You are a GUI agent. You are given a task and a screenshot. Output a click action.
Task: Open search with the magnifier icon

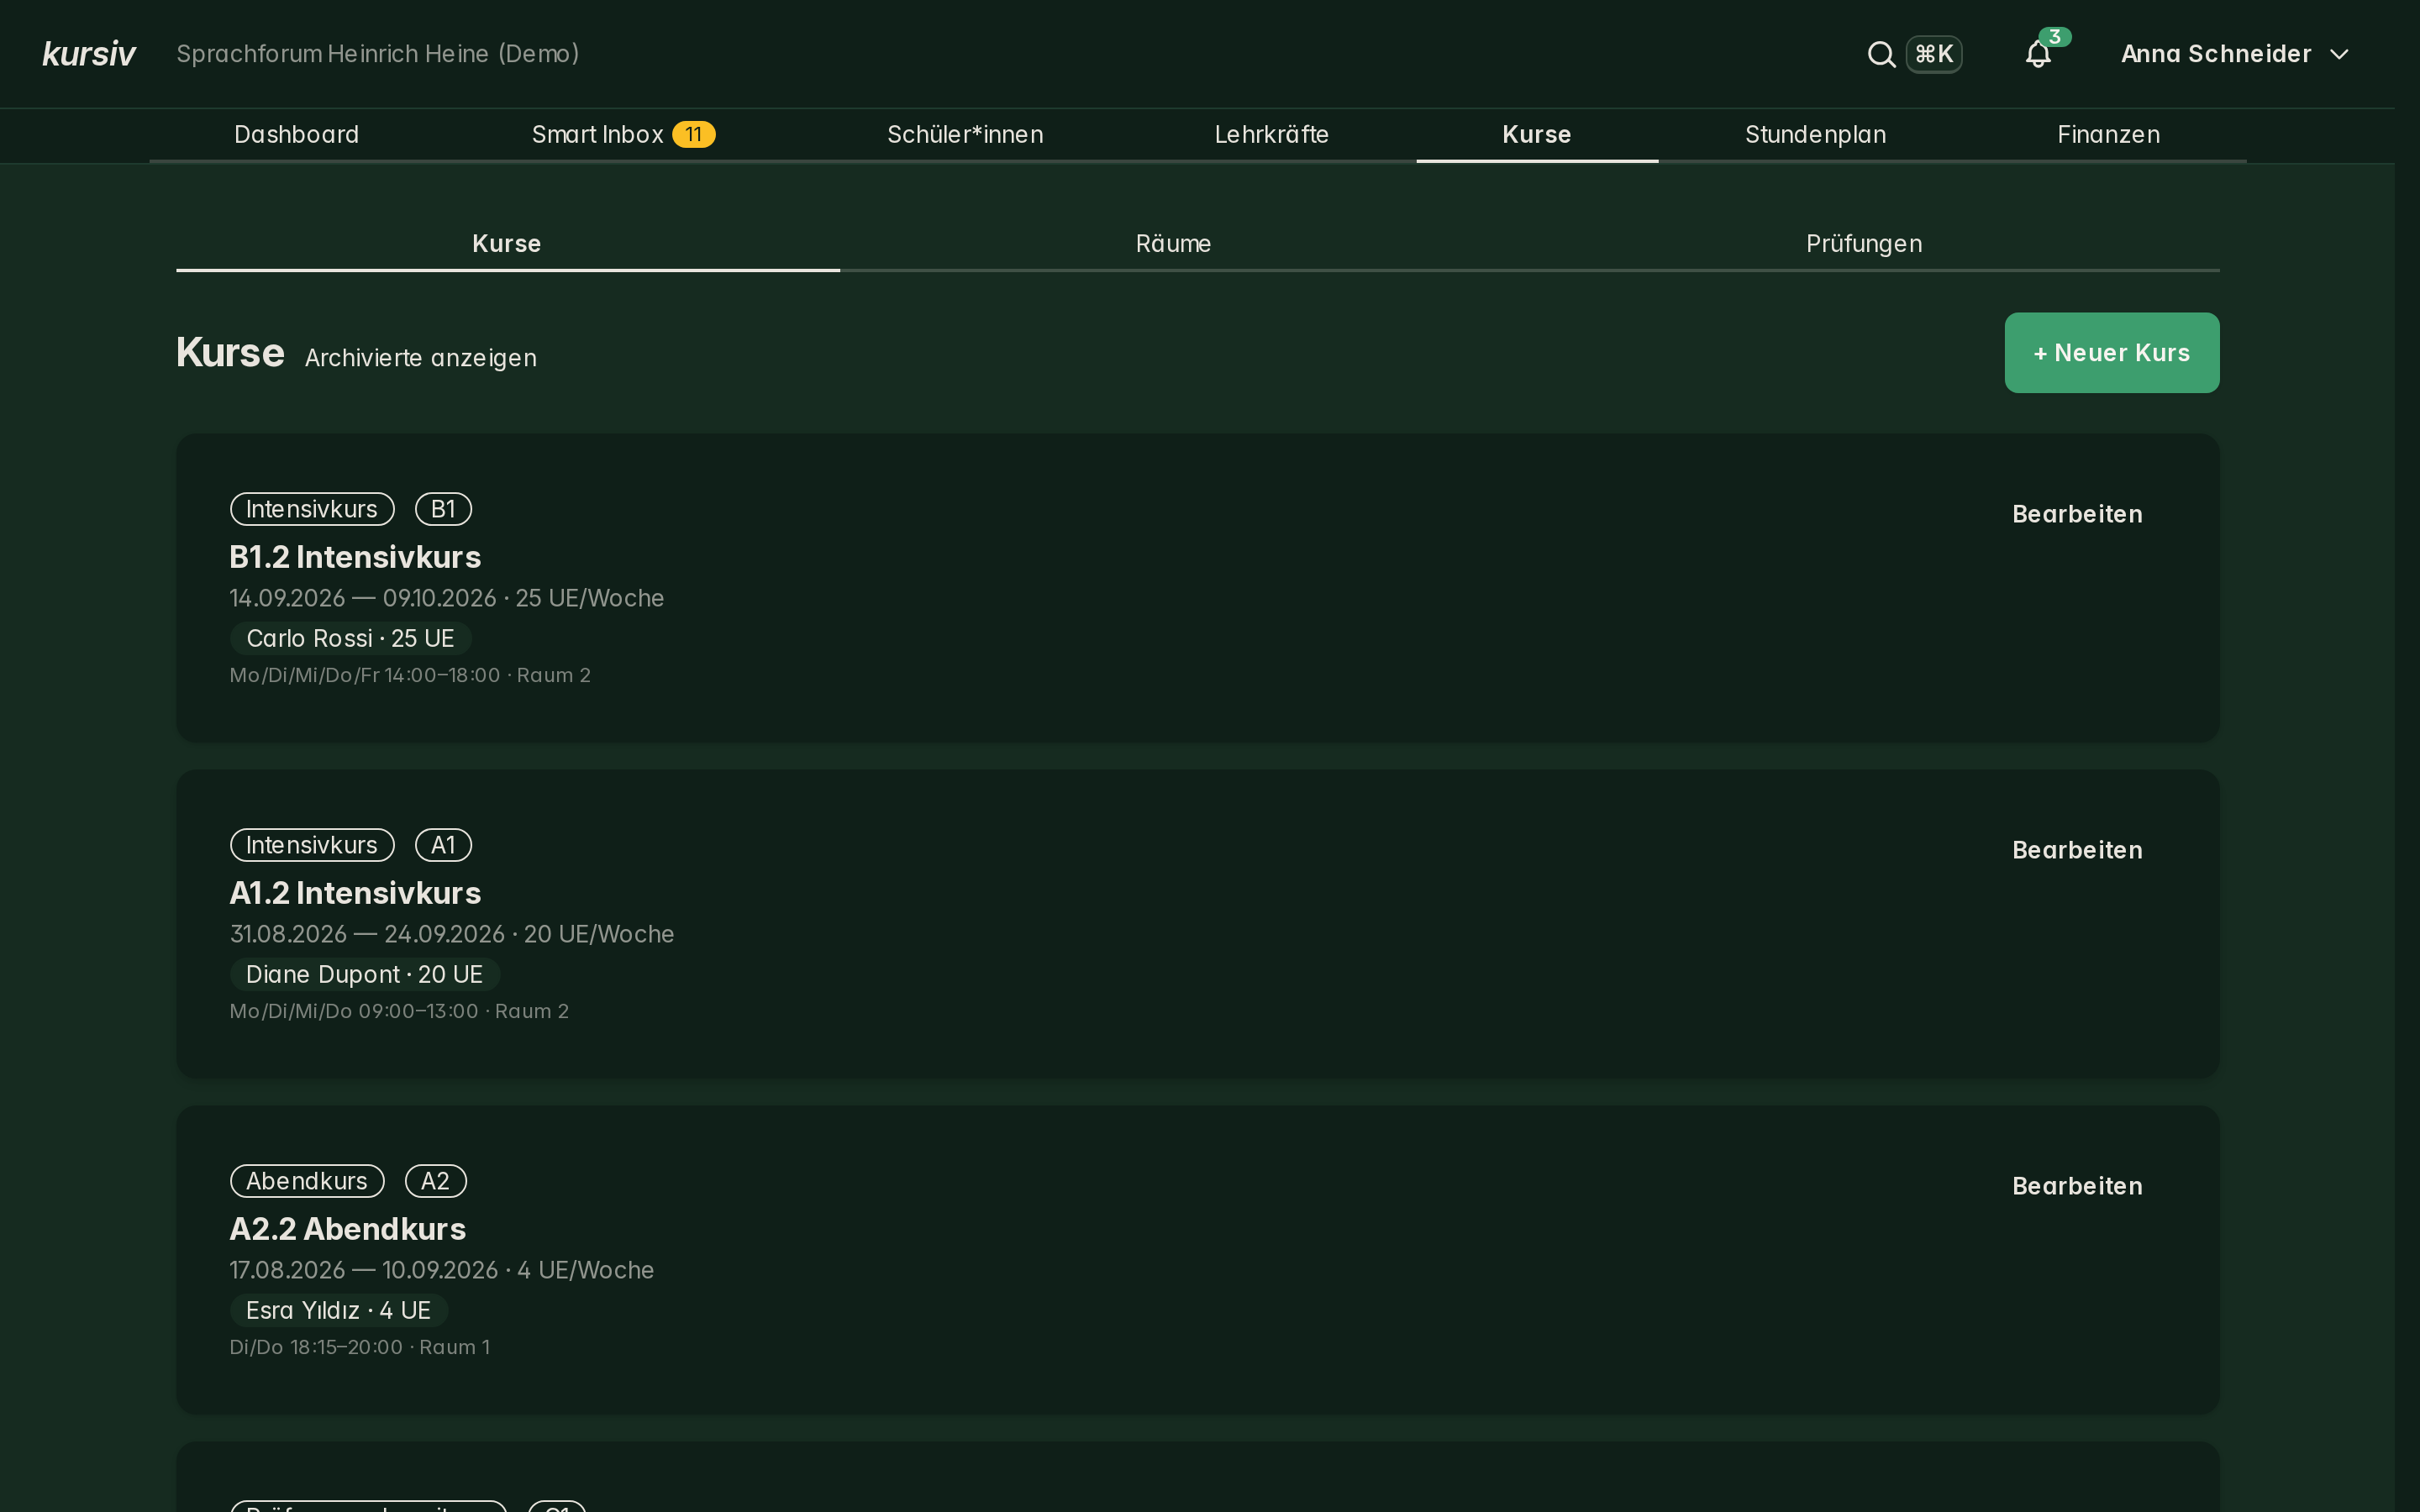(x=1880, y=54)
